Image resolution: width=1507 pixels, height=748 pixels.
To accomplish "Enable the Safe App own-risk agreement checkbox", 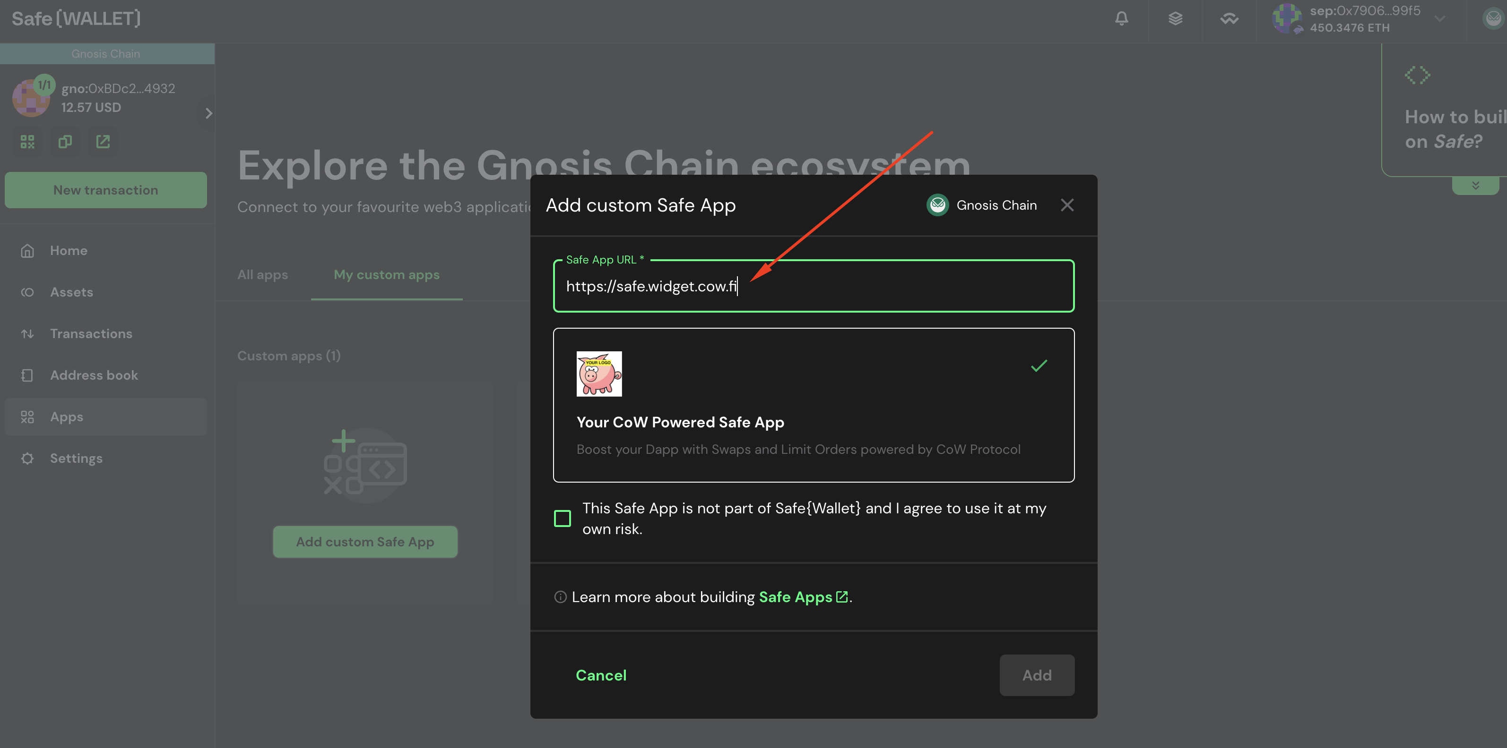I will coord(562,518).
